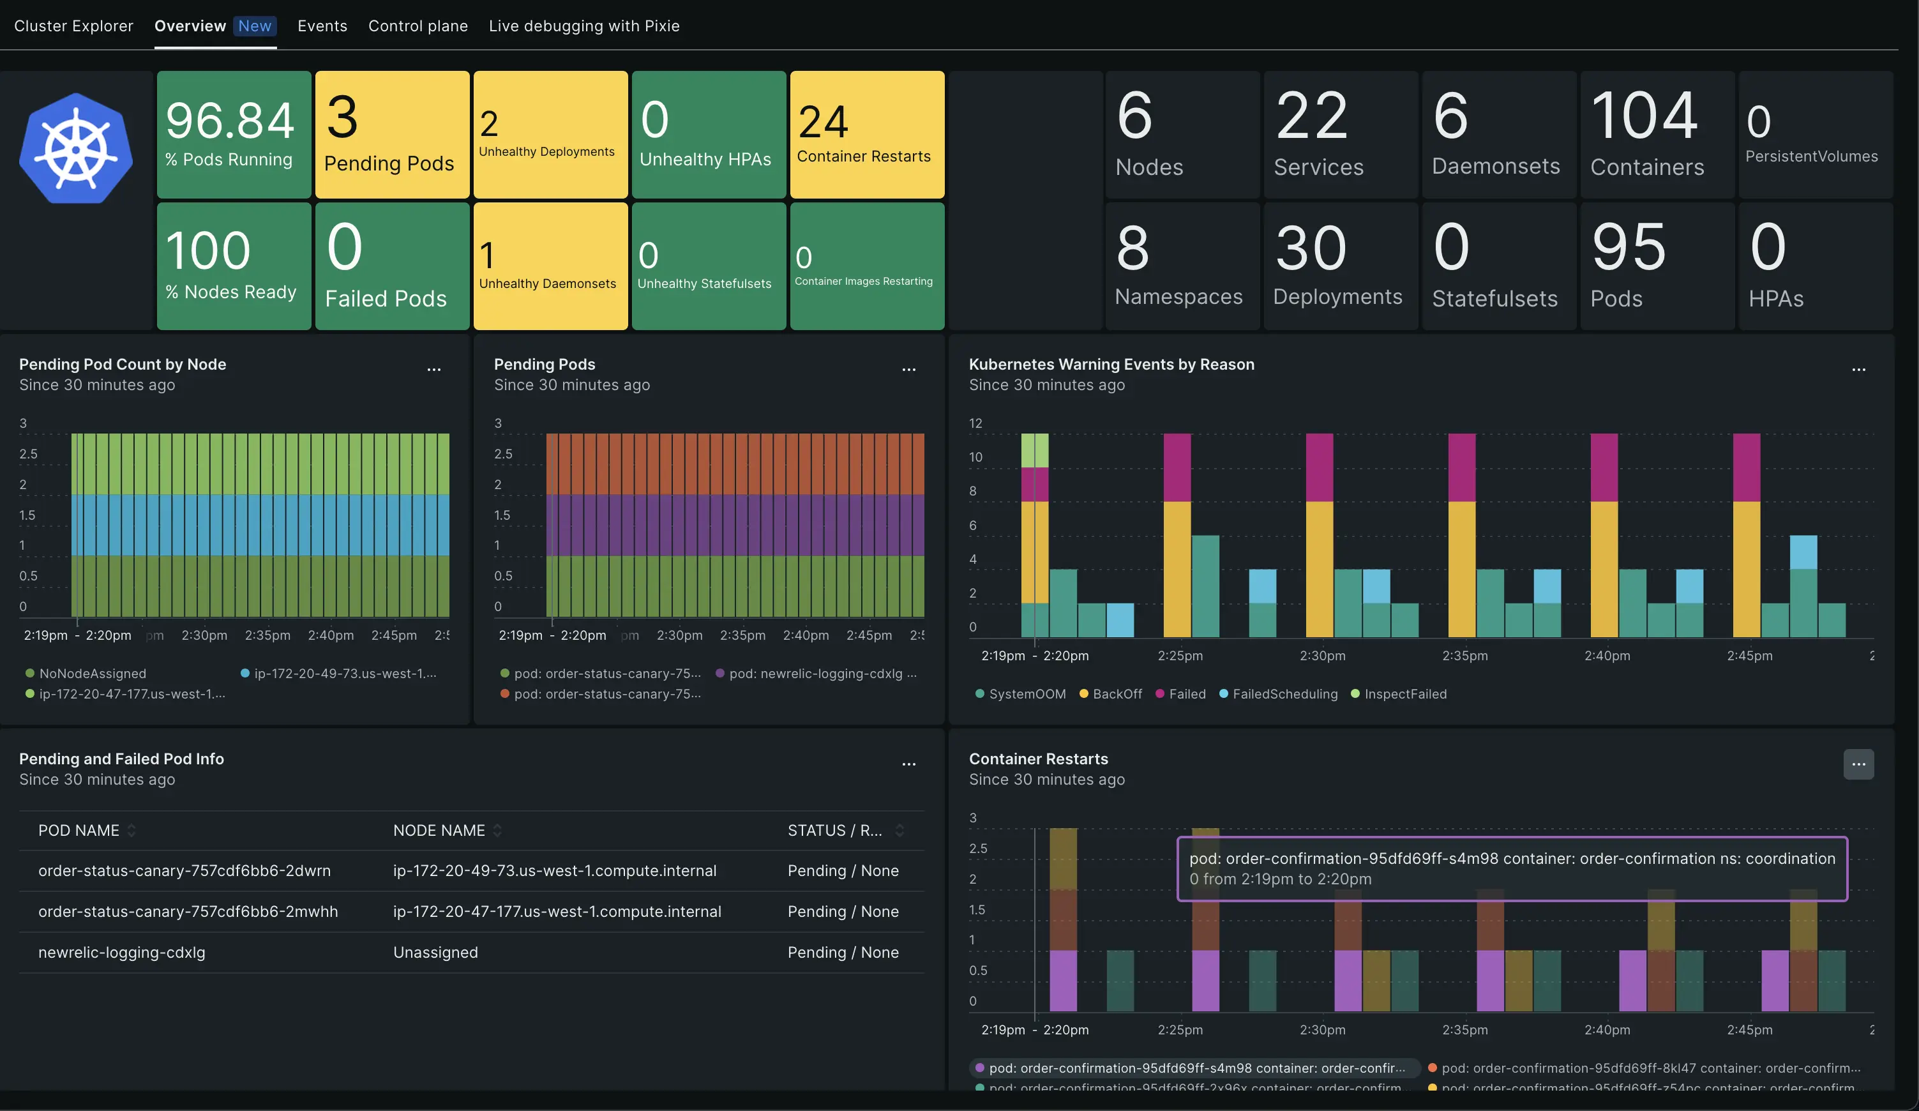Open the Control plane tab
The image size is (1919, 1111).
418,25
